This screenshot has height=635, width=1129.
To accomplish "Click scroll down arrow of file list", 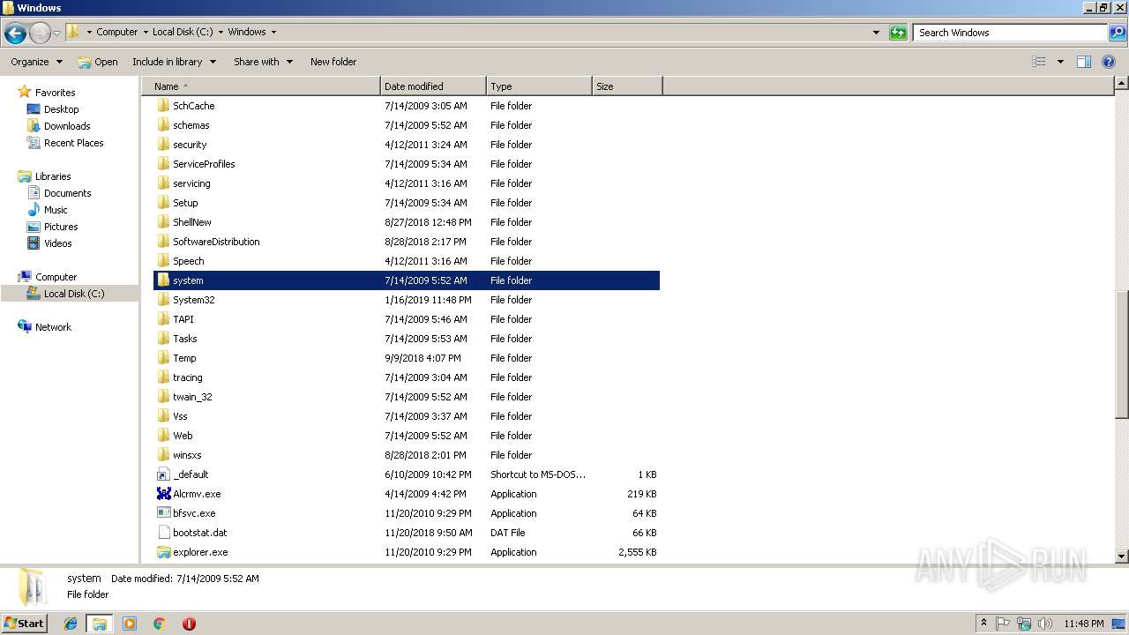I will coord(1122,557).
